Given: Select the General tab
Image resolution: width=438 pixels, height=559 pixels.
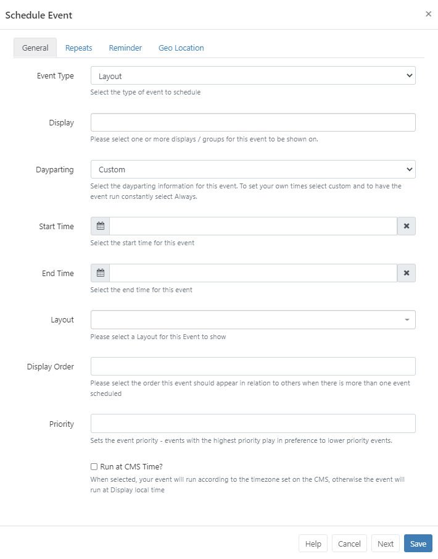Looking at the screenshot, I should pos(35,48).
